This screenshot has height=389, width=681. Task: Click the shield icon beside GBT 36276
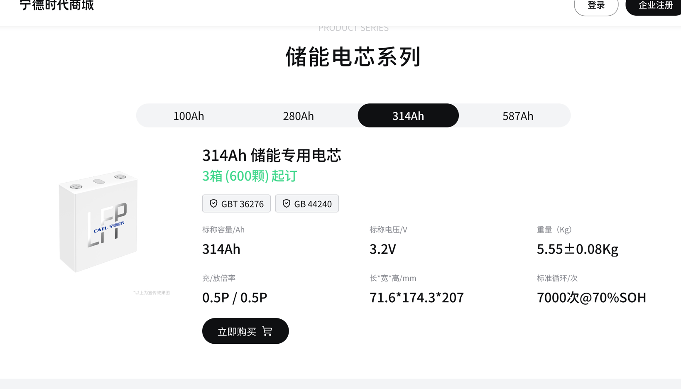(213, 203)
